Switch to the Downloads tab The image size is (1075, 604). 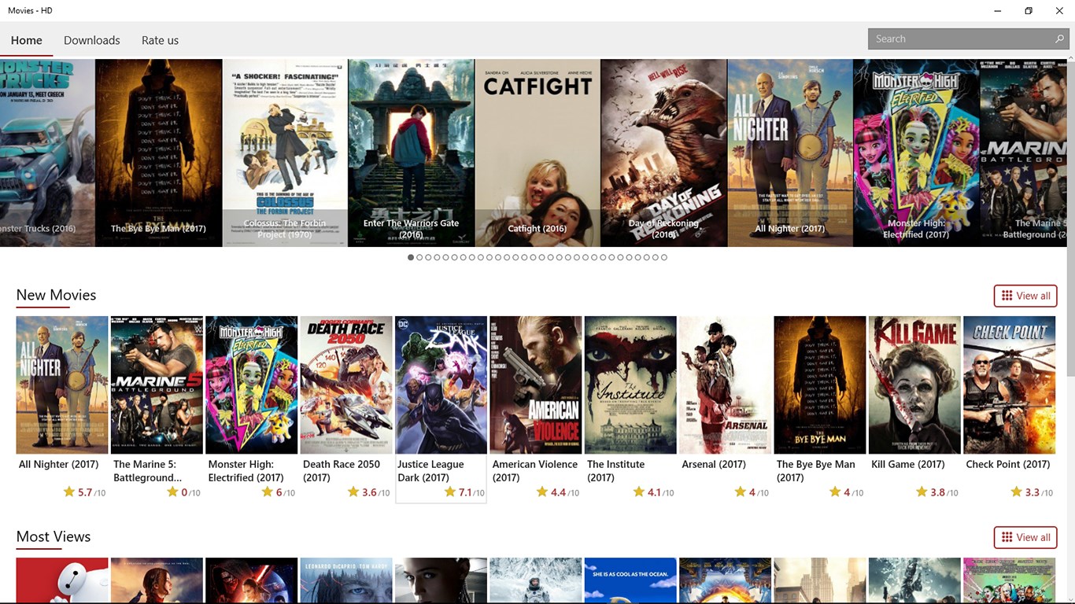pyautogui.click(x=91, y=39)
